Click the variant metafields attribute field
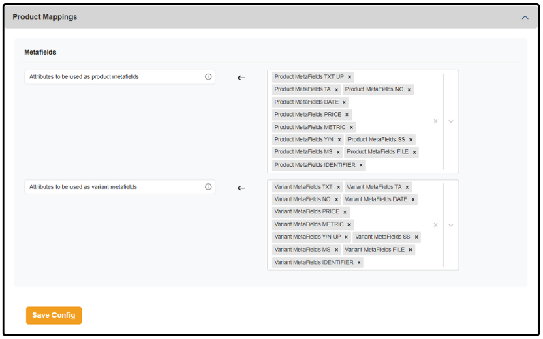 click(x=119, y=187)
